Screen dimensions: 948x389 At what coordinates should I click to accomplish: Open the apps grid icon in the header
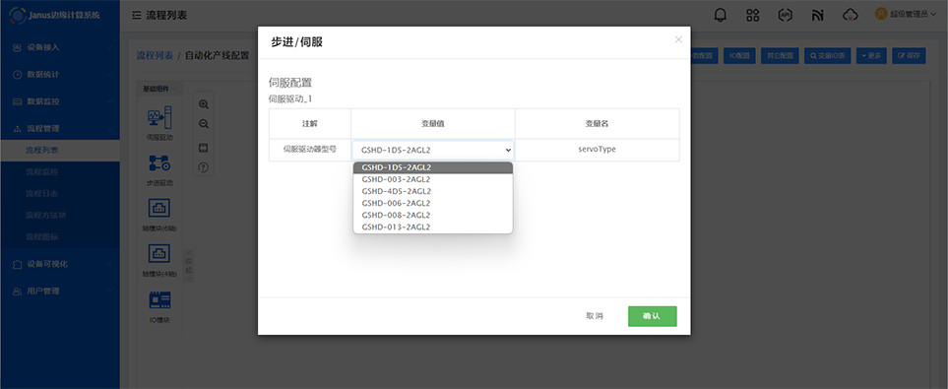coord(753,15)
